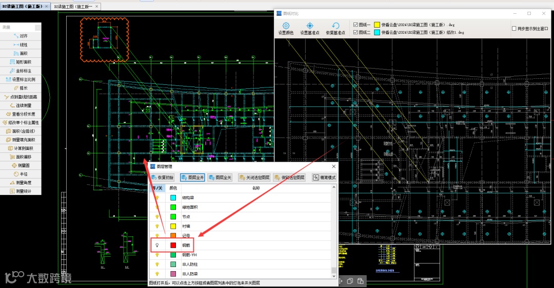Uncheck the 图纸二 checkbox
This screenshot has width=554, height=288.
(356, 32)
